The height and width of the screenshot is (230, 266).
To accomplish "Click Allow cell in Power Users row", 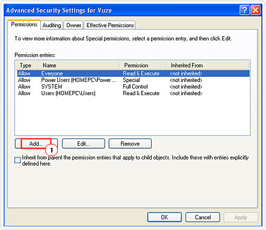I will pyautogui.click(x=24, y=80).
